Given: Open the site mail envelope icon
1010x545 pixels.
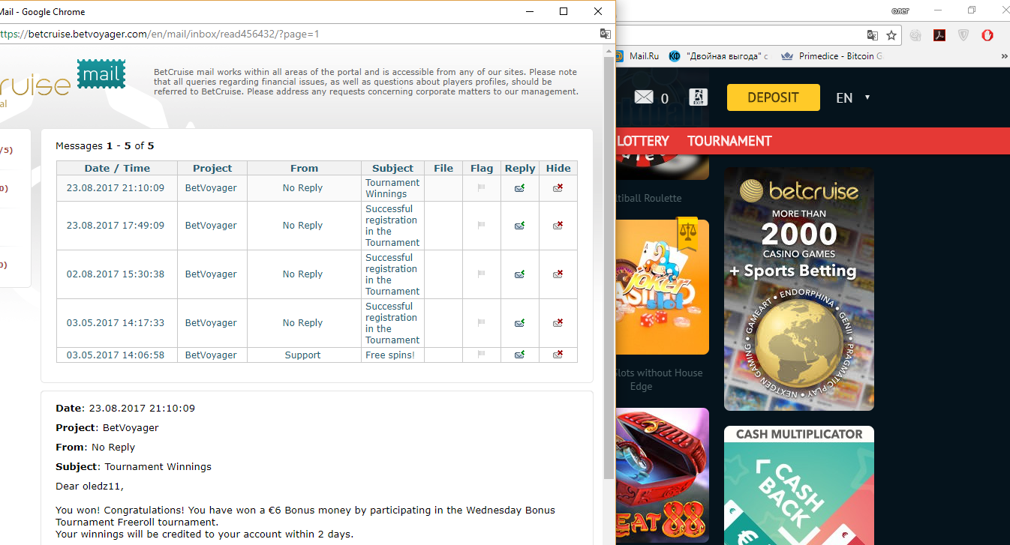Looking at the screenshot, I should coord(644,97).
